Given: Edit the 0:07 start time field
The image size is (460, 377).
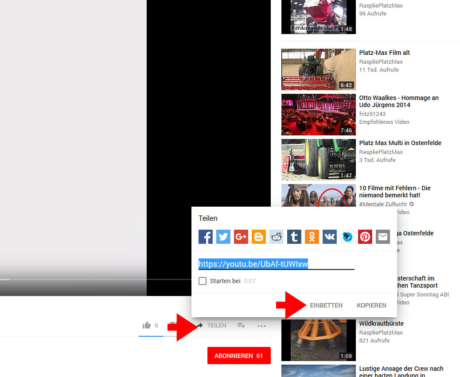Looking at the screenshot, I should (x=250, y=281).
